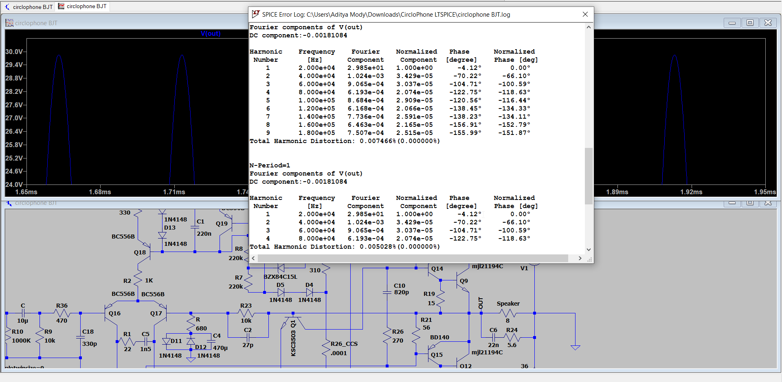Select the R 680 resistor symbol
Image resolution: width=782 pixels, height=382 pixels.
pyautogui.click(x=191, y=323)
